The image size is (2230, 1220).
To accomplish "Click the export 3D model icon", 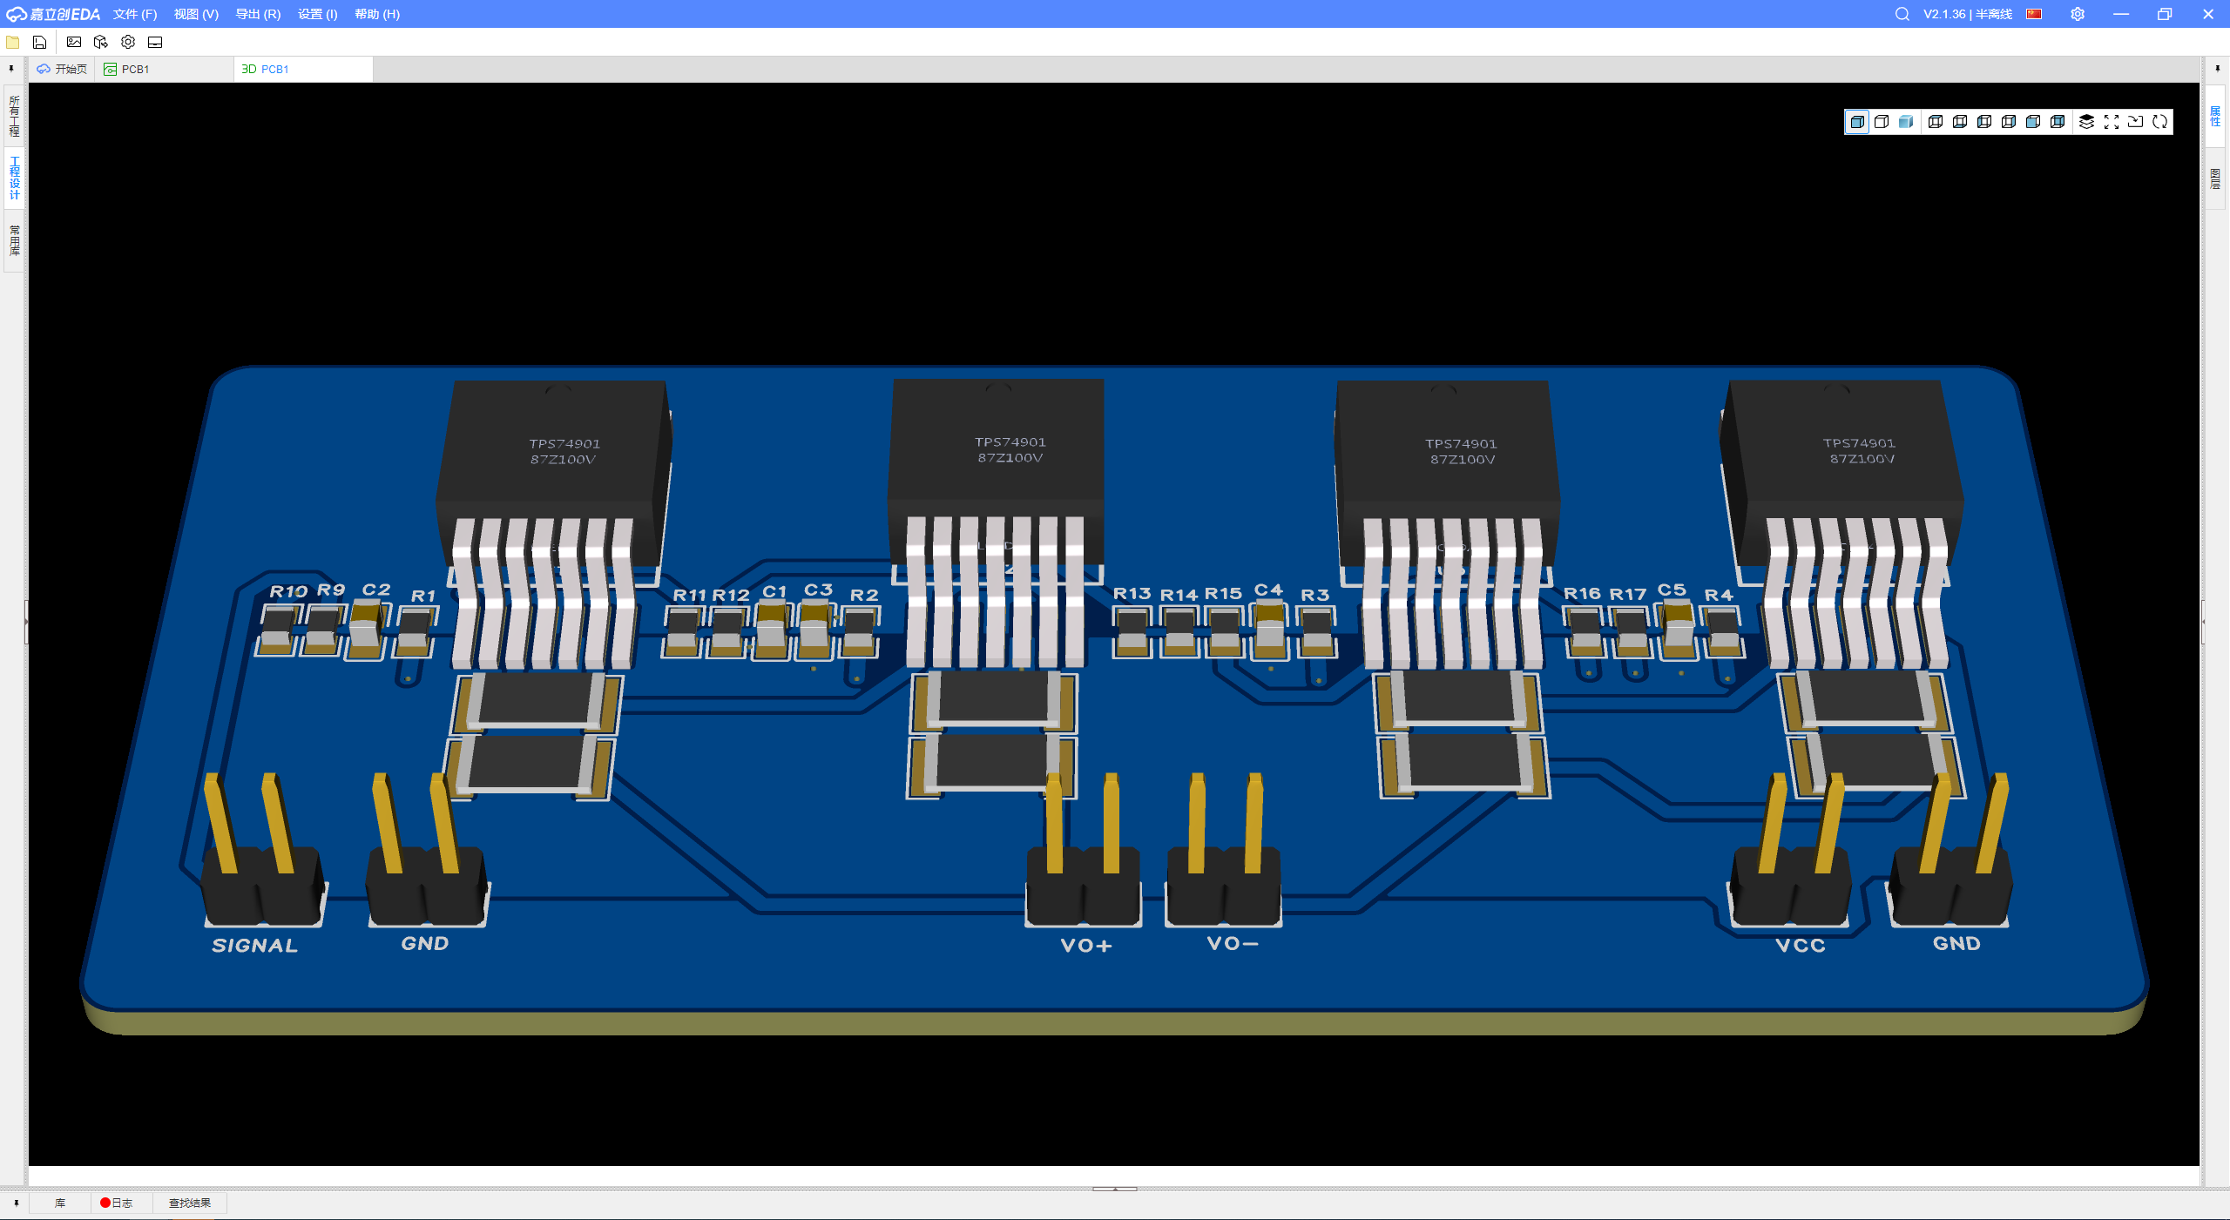I will (x=101, y=42).
